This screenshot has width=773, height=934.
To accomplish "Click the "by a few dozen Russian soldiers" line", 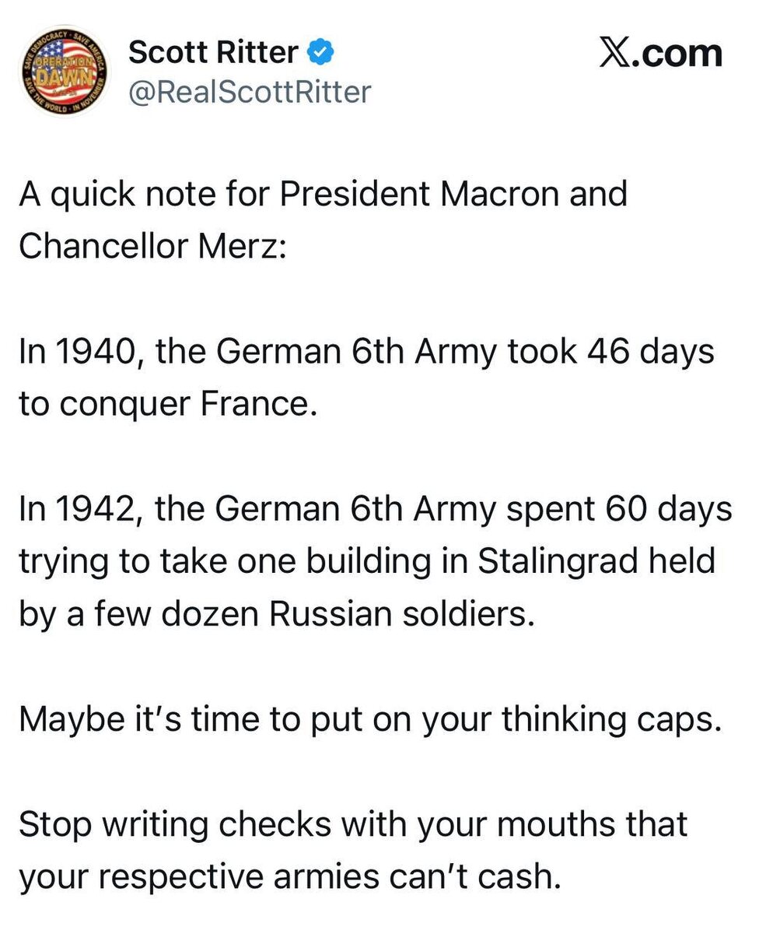I will [x=278, y=614].
